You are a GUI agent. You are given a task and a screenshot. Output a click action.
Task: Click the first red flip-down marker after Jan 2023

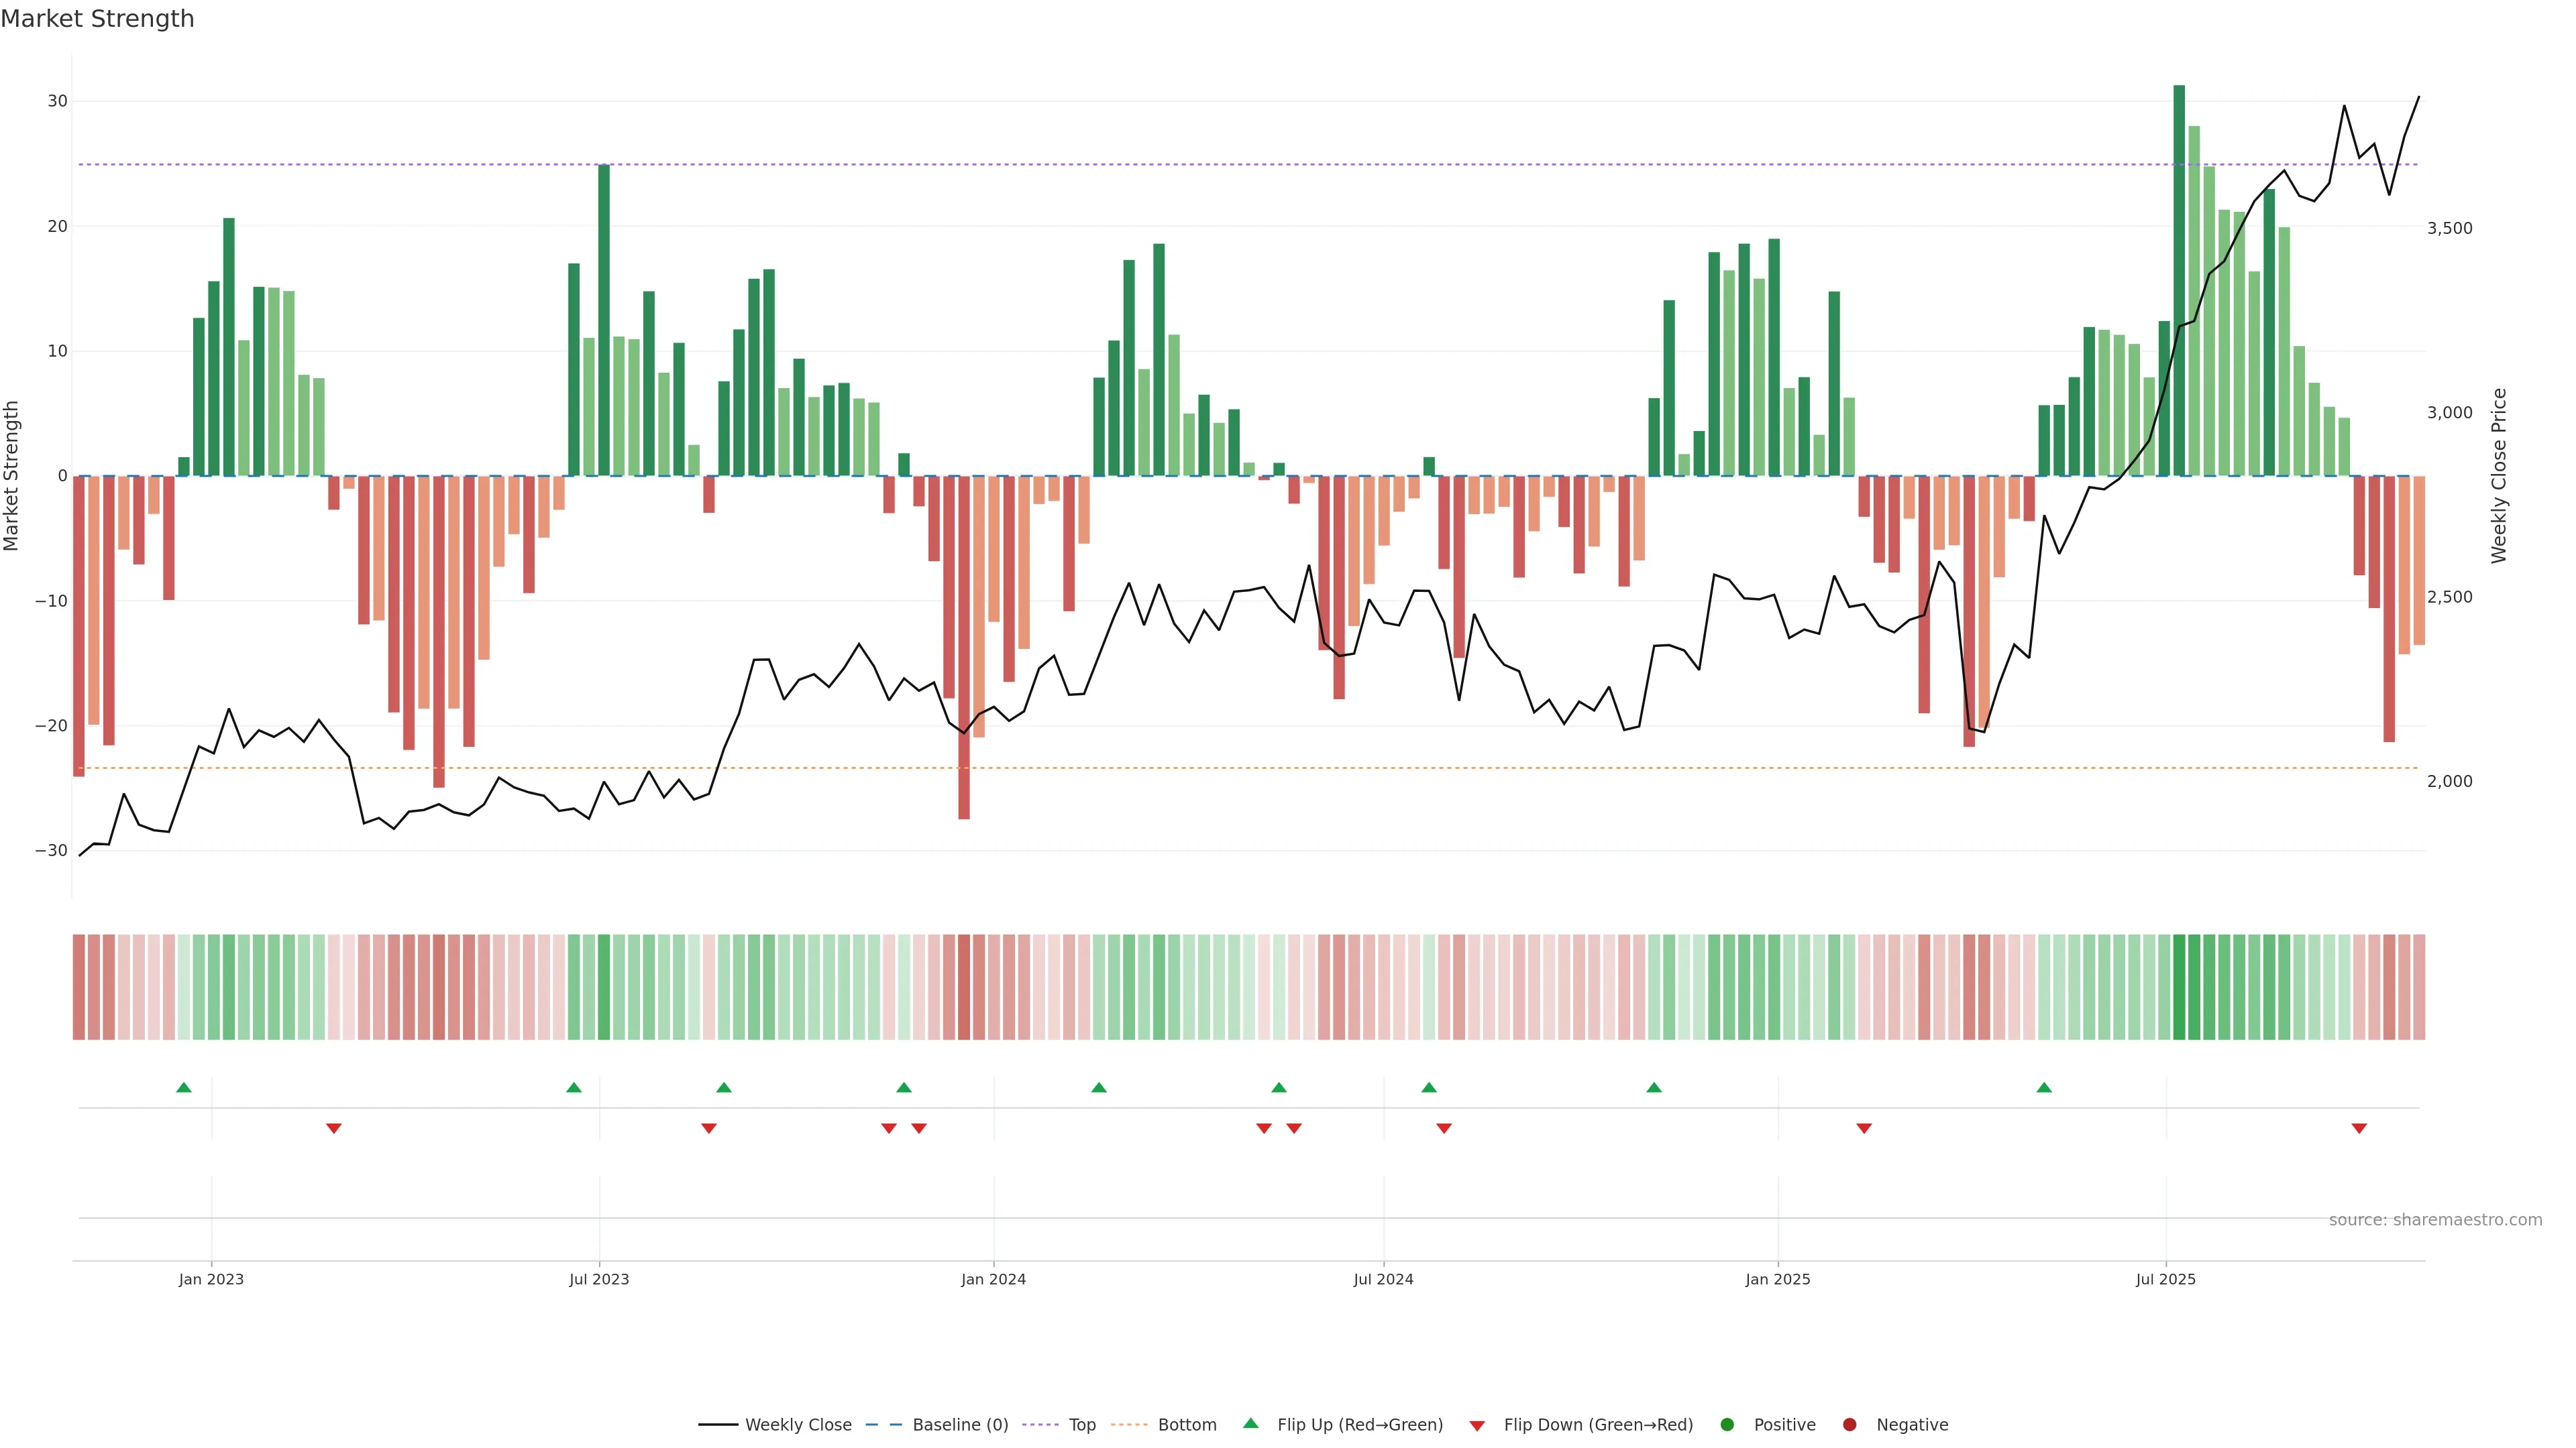coord(334,1128)
